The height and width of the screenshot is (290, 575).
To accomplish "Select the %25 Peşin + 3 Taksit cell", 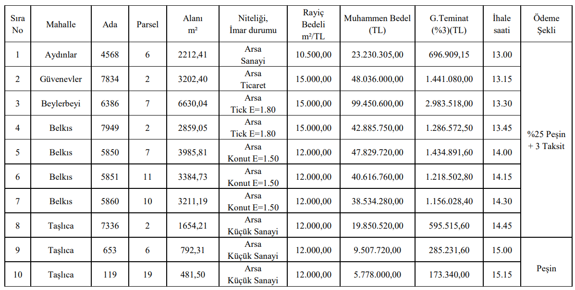I will 546,140.
